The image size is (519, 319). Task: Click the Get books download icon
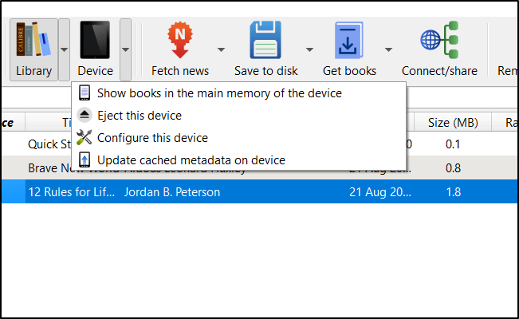[349, 41]
